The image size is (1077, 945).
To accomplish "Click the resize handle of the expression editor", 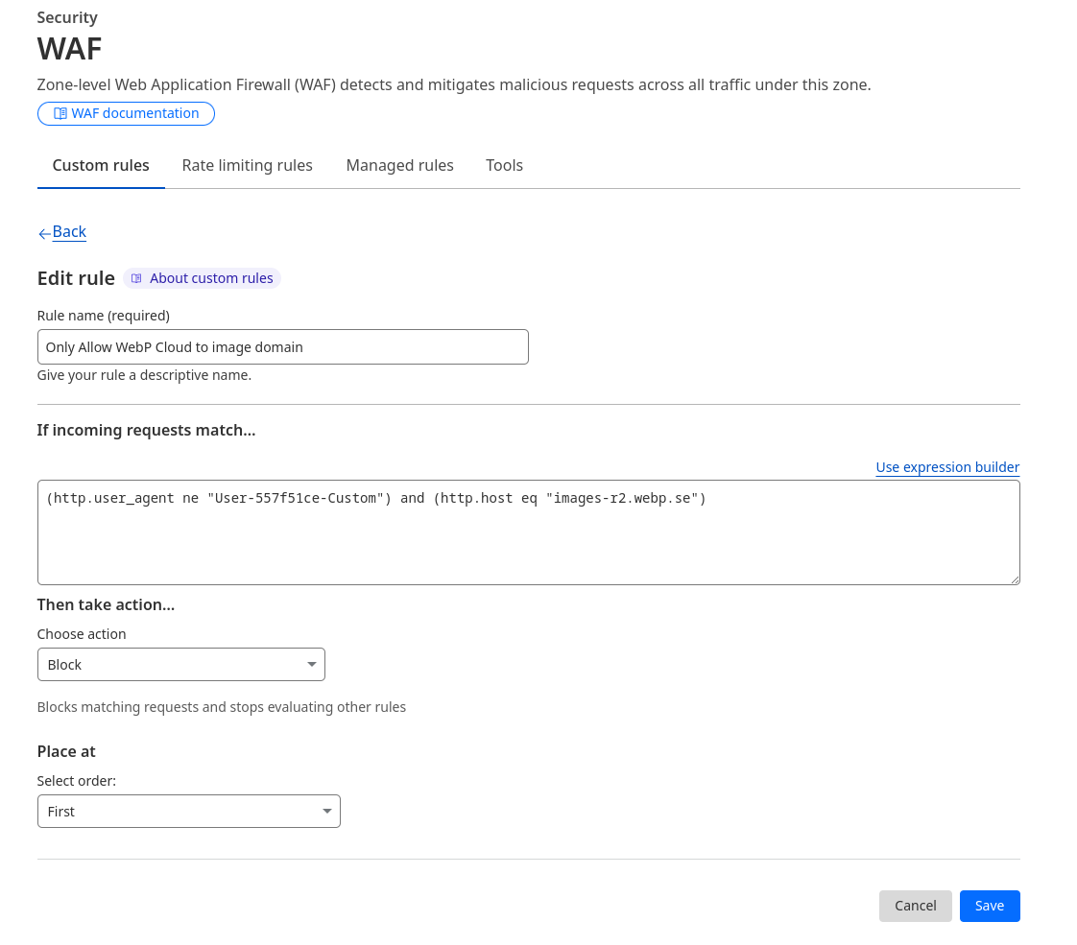I will [x=1015, y=579].
